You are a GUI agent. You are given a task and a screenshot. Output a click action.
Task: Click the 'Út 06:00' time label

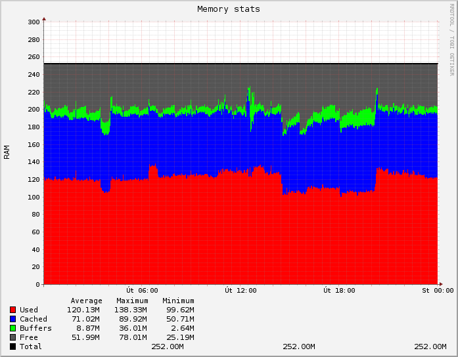pyautogui.click(x=142, y=291)
